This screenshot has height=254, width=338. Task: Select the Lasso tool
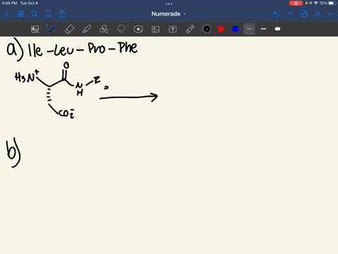(121, 29)
